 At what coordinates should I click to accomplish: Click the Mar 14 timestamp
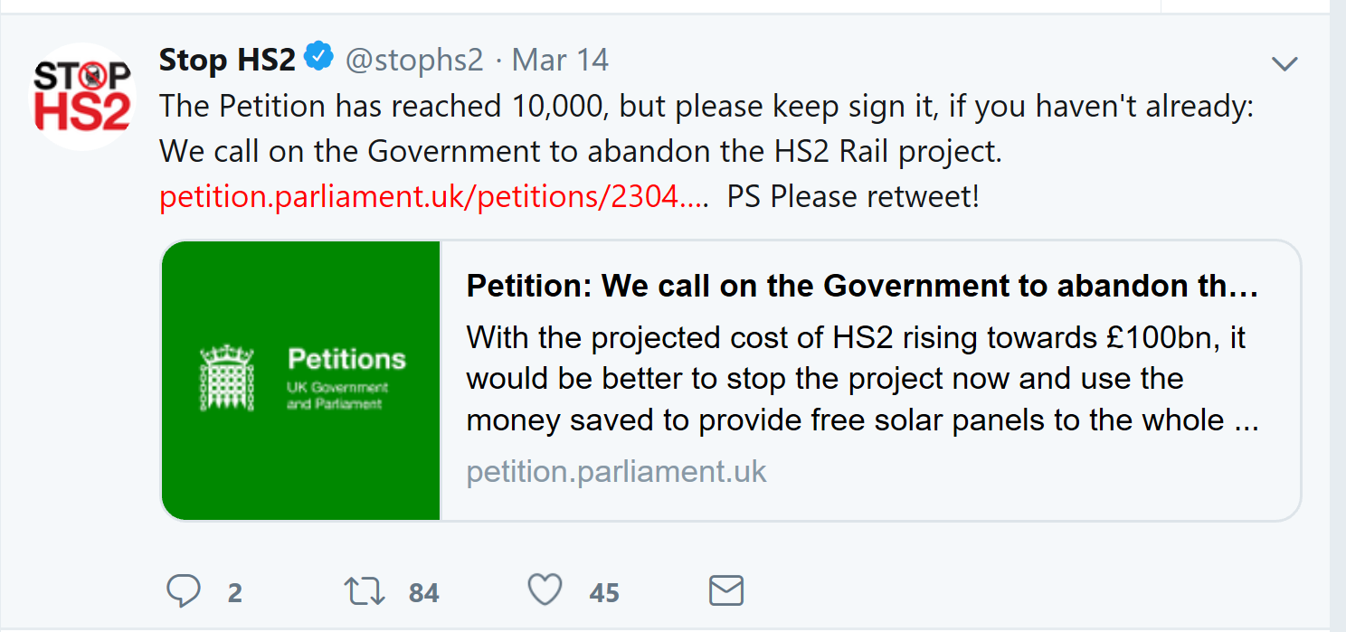[559, 59]
